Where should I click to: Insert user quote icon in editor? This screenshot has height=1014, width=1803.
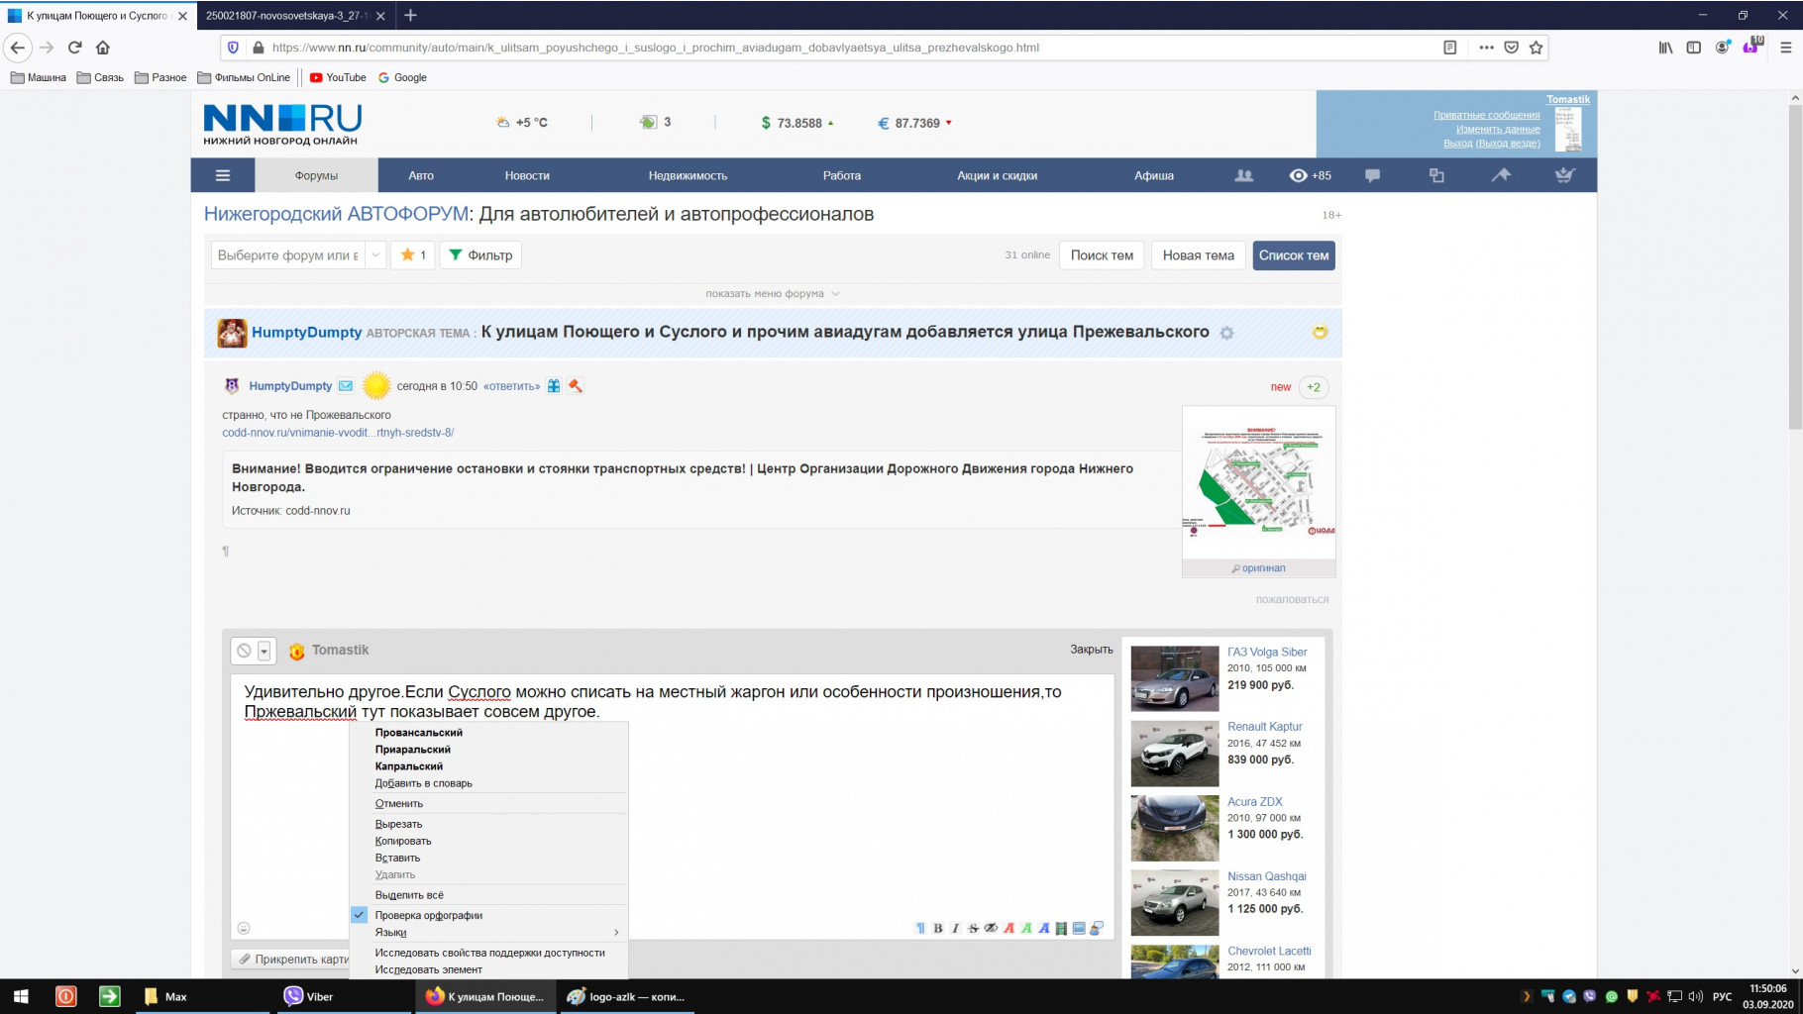coord(1097,928)
